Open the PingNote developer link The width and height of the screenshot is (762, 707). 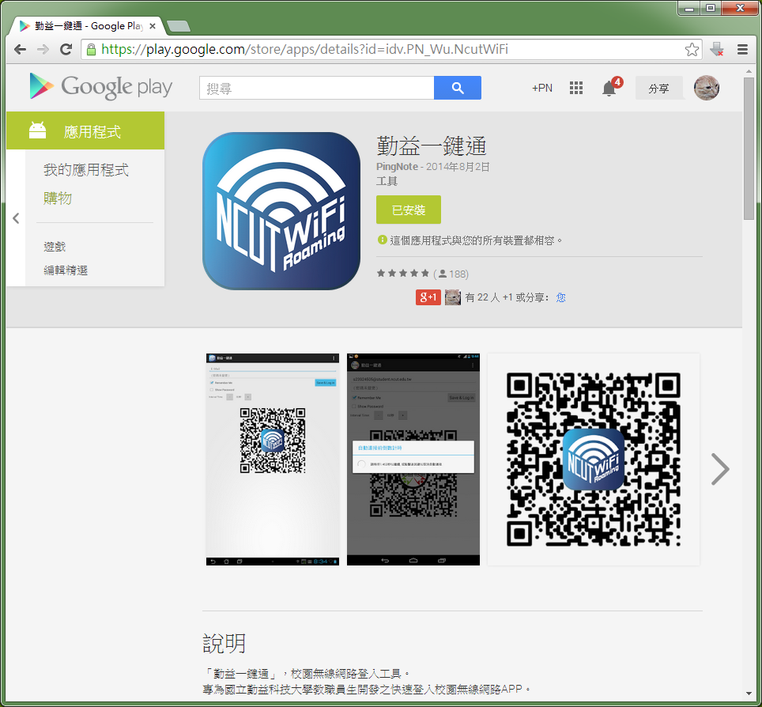[397, 167]
